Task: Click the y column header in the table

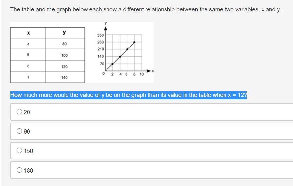Action: [64, 32]
